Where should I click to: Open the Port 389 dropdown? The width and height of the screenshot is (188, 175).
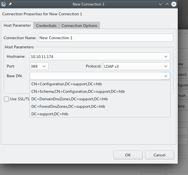click(x=39, y=66)
